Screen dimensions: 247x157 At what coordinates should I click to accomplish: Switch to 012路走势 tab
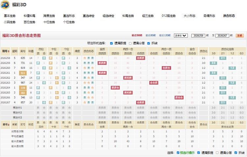point(168,16)
